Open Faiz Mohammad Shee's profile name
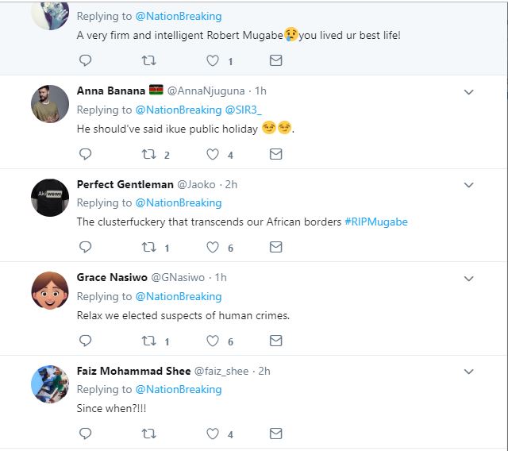Viewport: 508px width, 451px height. (133, 371)
